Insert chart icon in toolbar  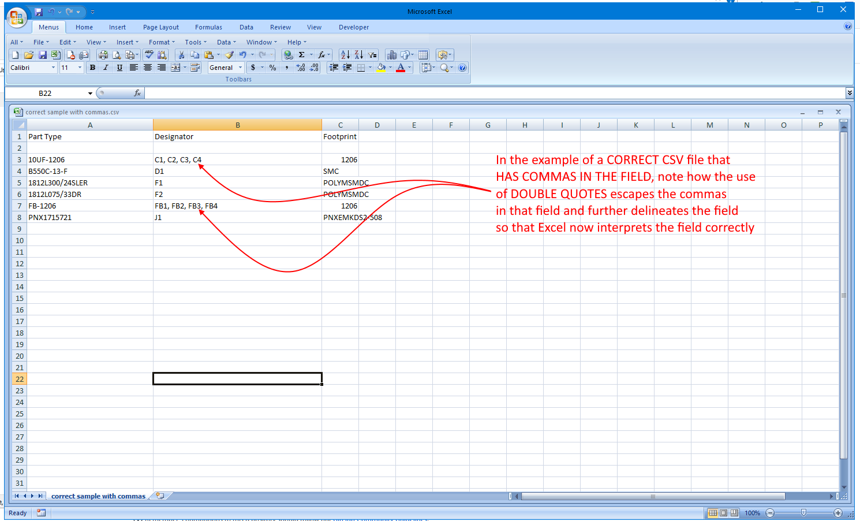[392, 55]
